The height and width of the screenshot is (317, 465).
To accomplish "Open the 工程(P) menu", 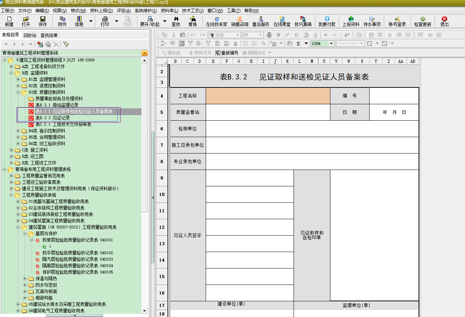I will (8, 11).
